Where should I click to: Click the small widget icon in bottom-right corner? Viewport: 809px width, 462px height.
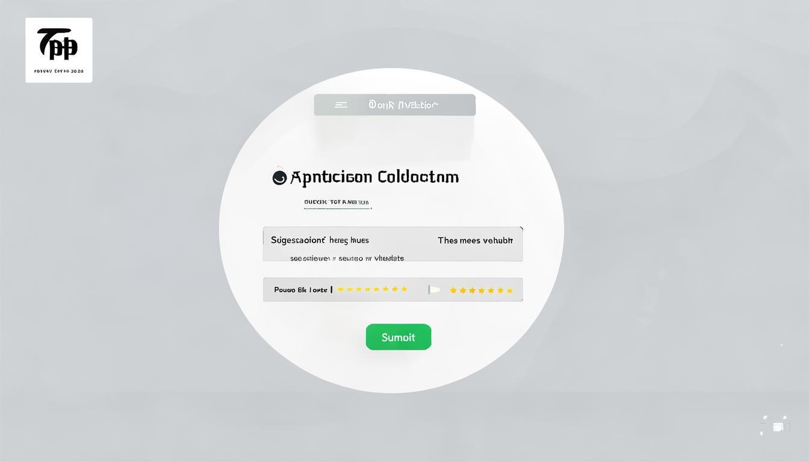pos(777,427)
